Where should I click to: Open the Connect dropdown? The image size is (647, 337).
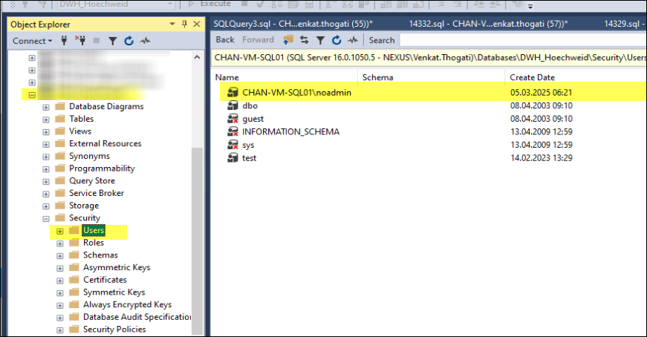tap(32, 41)
